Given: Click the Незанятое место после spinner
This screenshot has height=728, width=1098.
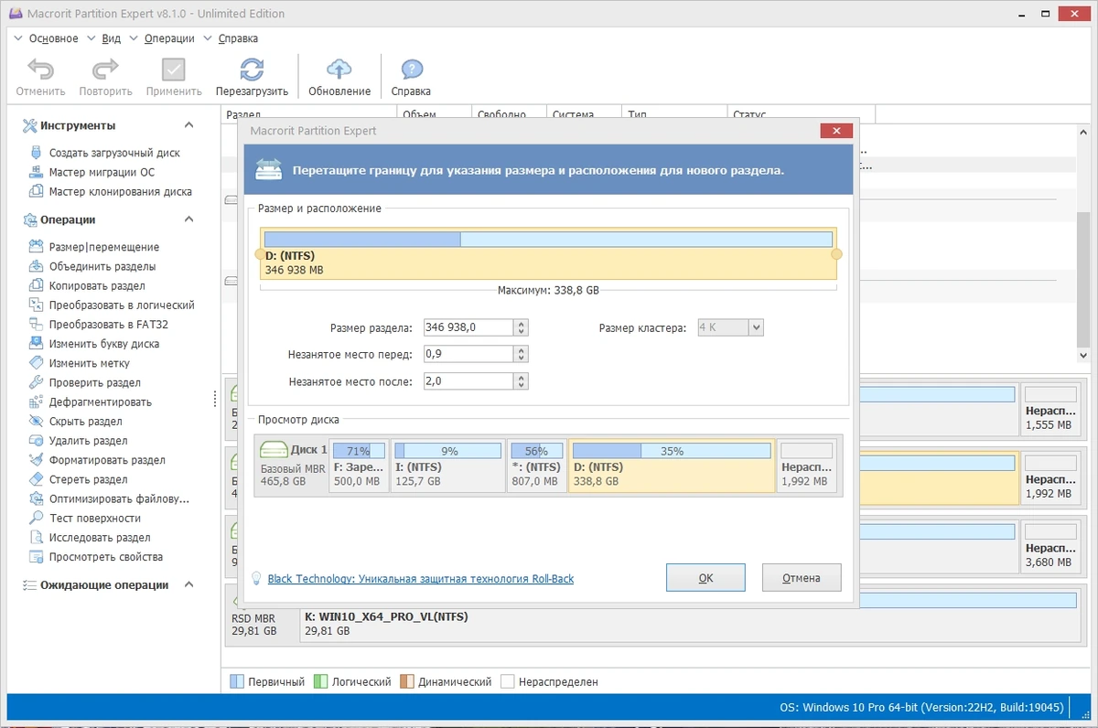Looking at the screenshot, I should (522, 381).
